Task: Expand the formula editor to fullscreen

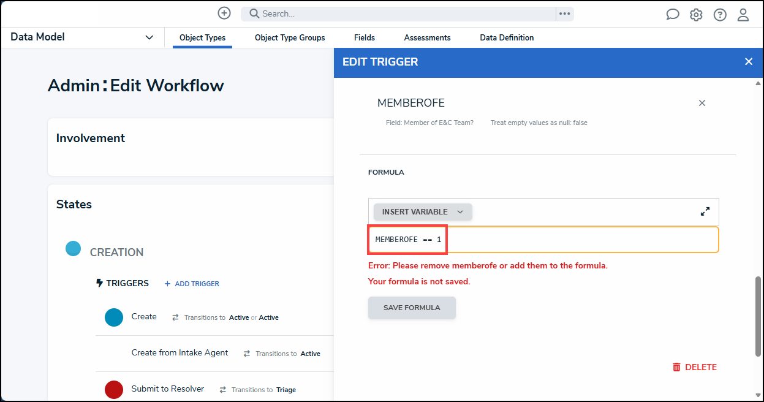Action: 705,211
